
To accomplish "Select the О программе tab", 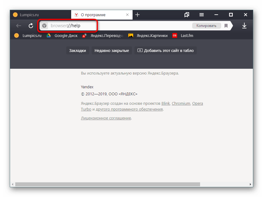I will (102, 15).
